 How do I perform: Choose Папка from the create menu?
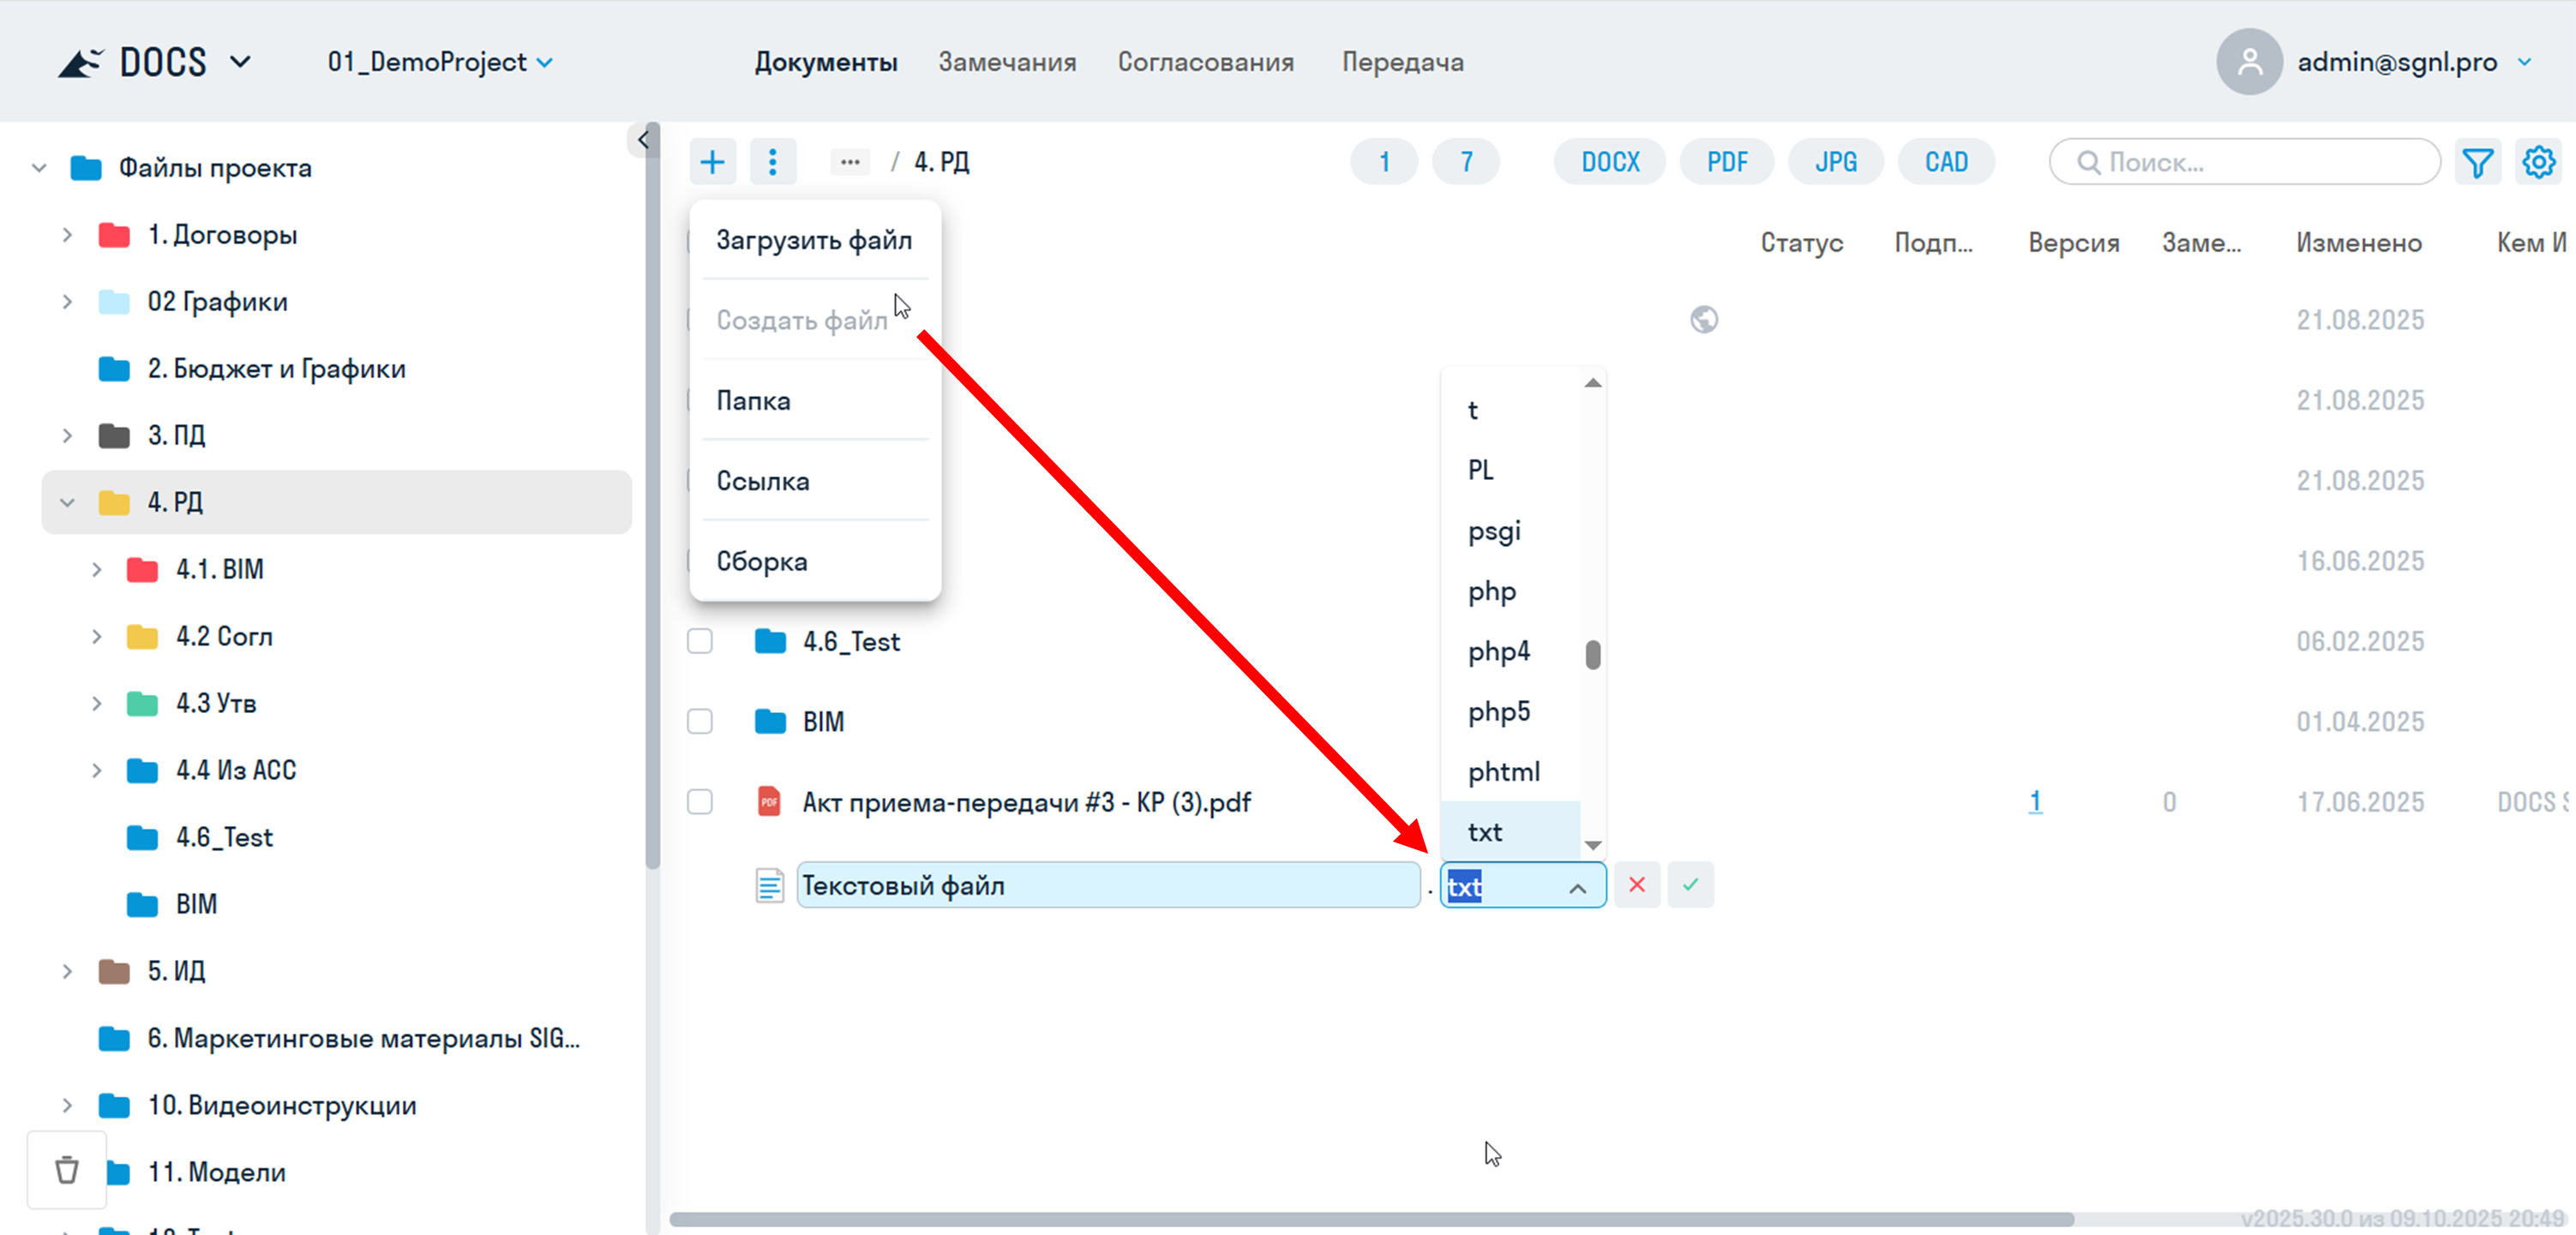click(x=753, y=401)
